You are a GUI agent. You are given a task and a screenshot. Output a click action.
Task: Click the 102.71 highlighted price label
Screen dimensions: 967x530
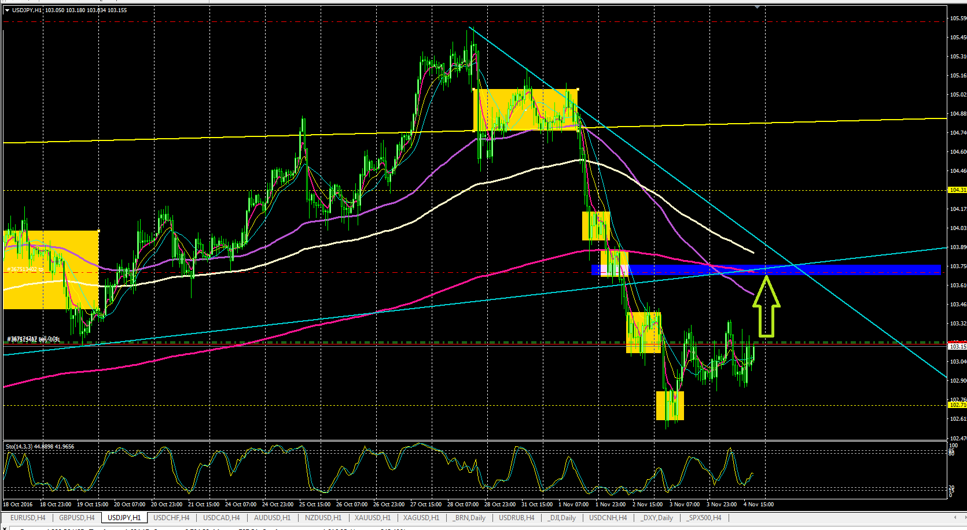[957, 405]
